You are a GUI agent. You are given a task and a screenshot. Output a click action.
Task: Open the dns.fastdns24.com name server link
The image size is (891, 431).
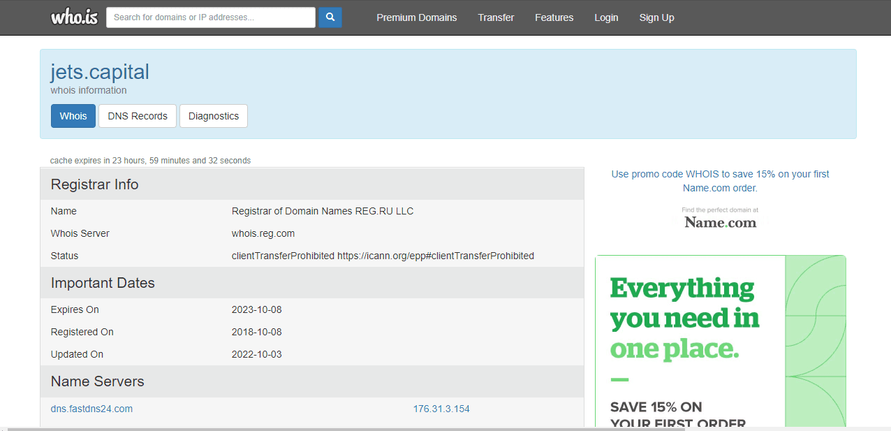(x=91, y=409)
